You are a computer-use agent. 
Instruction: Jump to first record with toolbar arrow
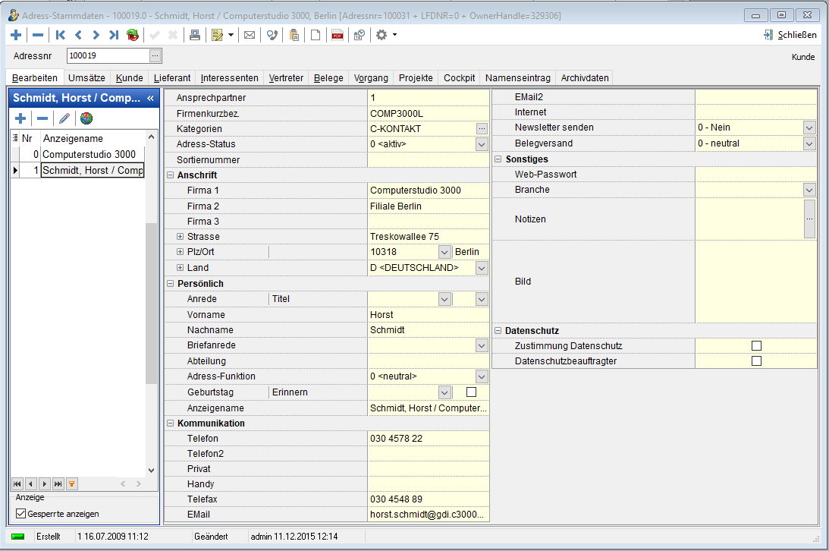[61, 35]
